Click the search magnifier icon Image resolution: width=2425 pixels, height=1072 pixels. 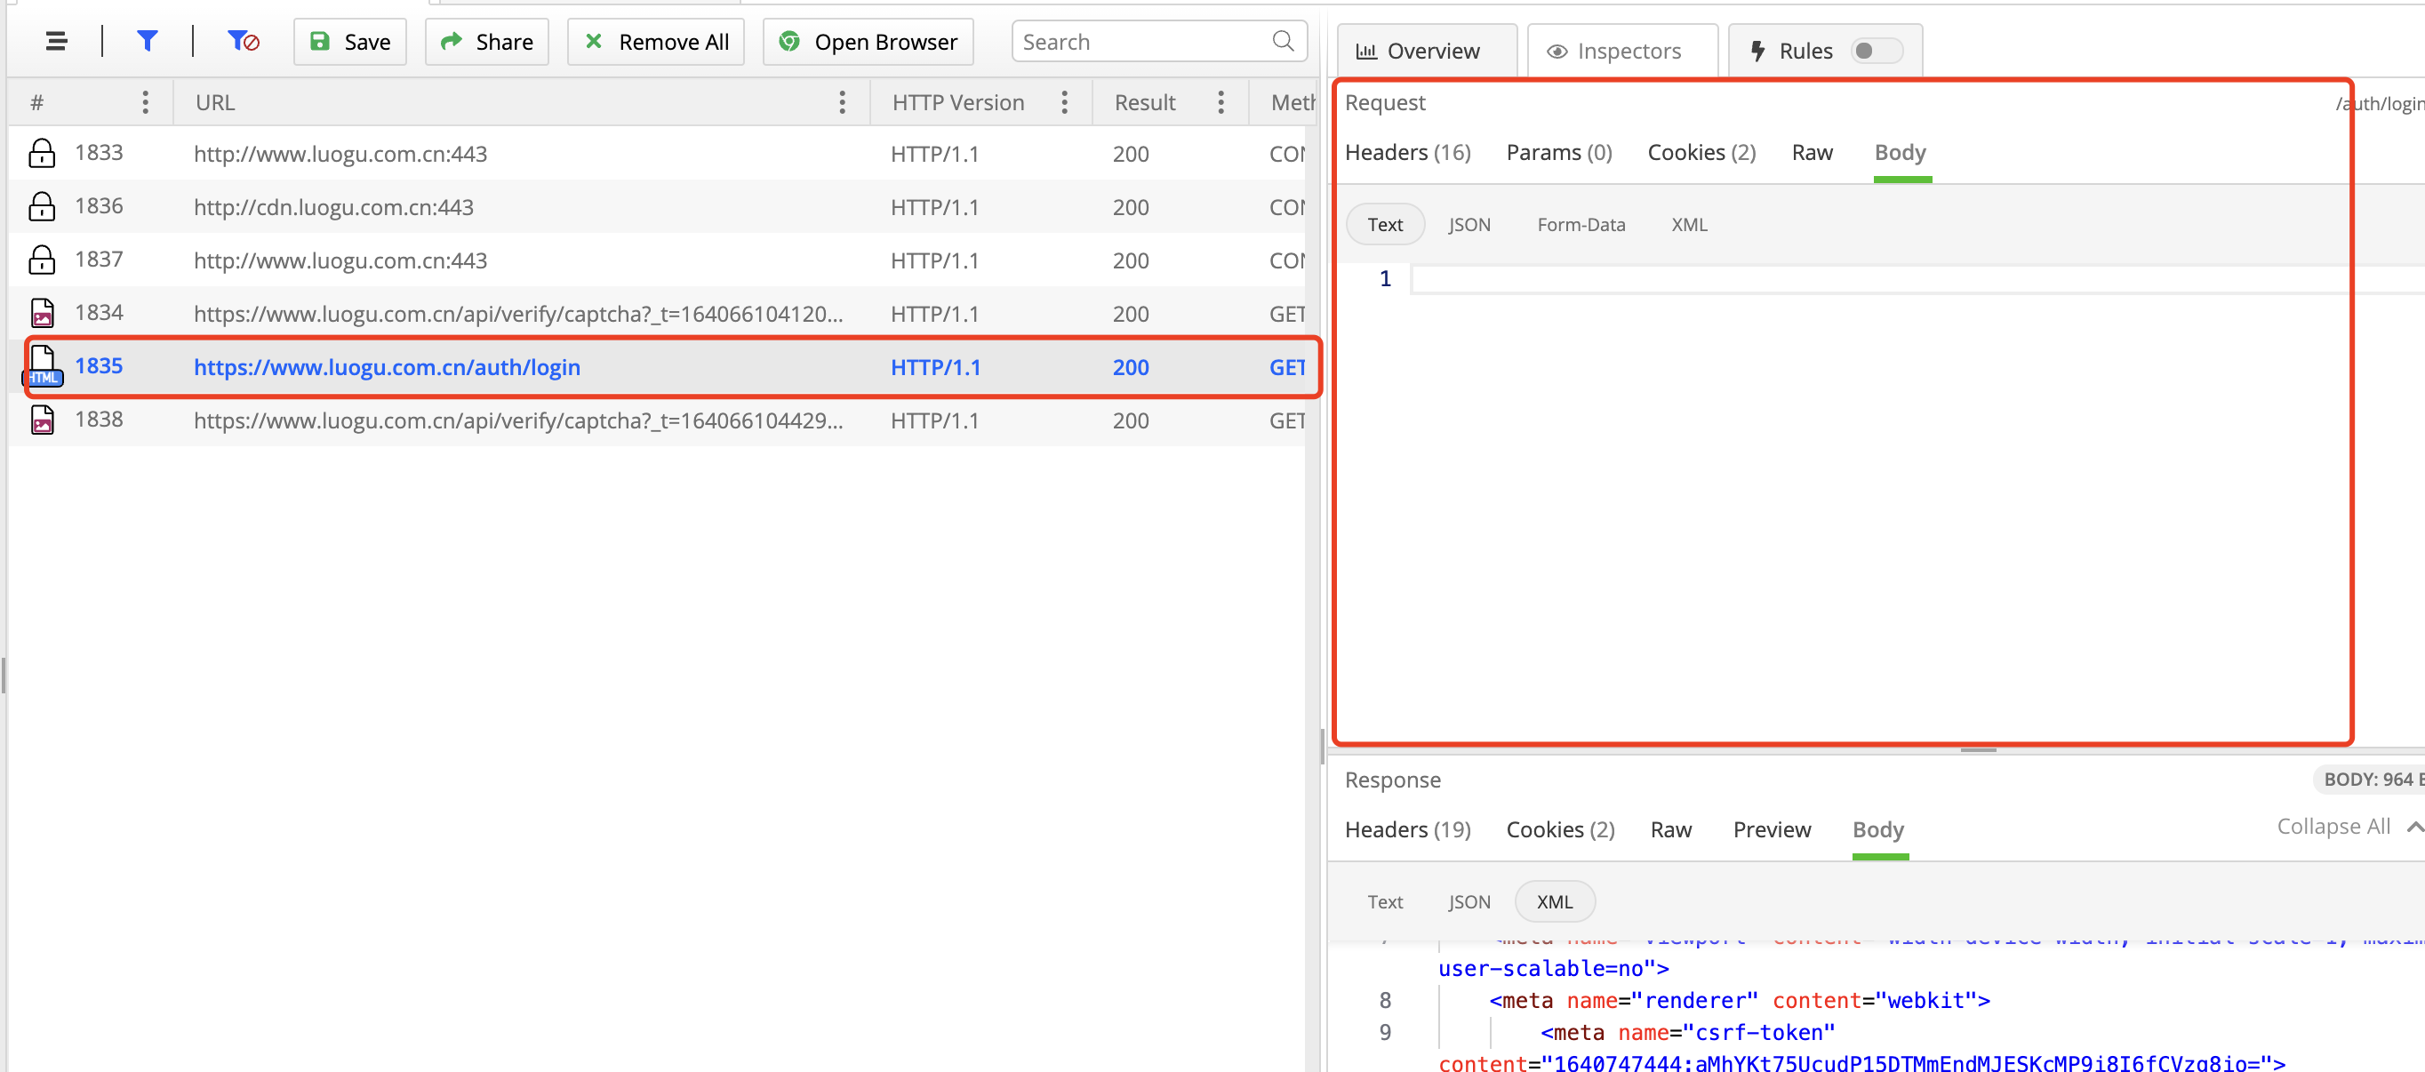[x=1282, y=42]
